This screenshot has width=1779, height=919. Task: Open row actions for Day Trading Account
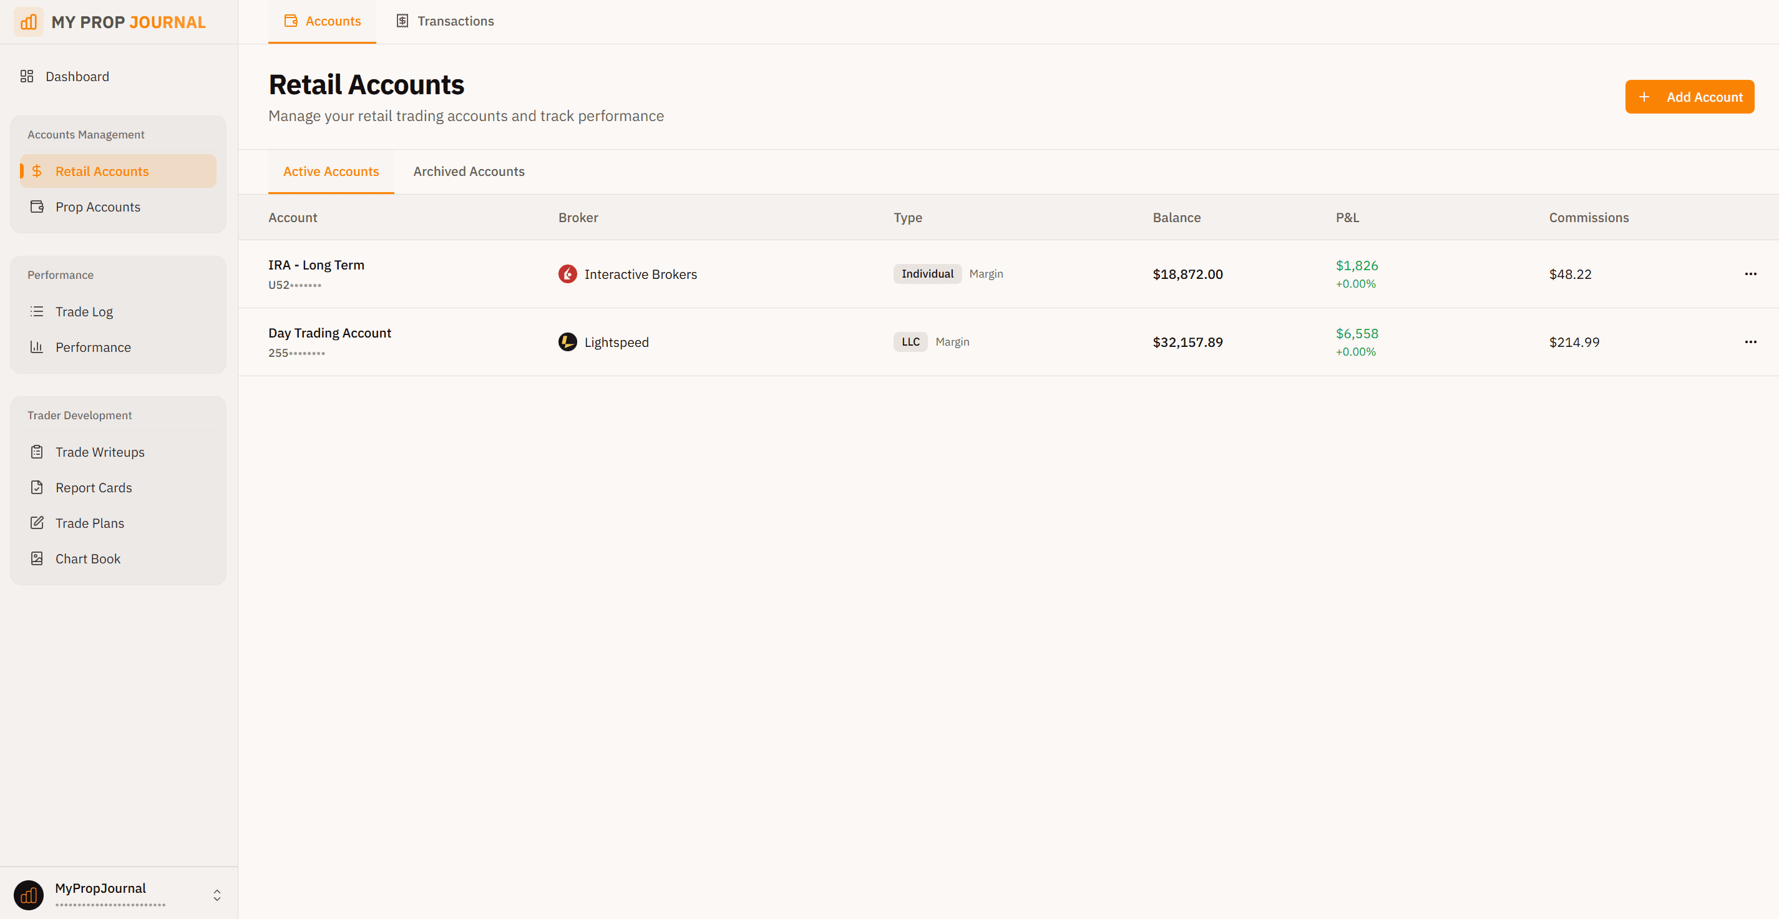[1751, 342]
